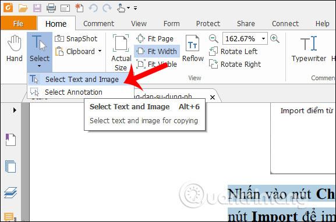Click bold word 'Import' in document
The image size is (336, 222).
(x=275, y=216)
